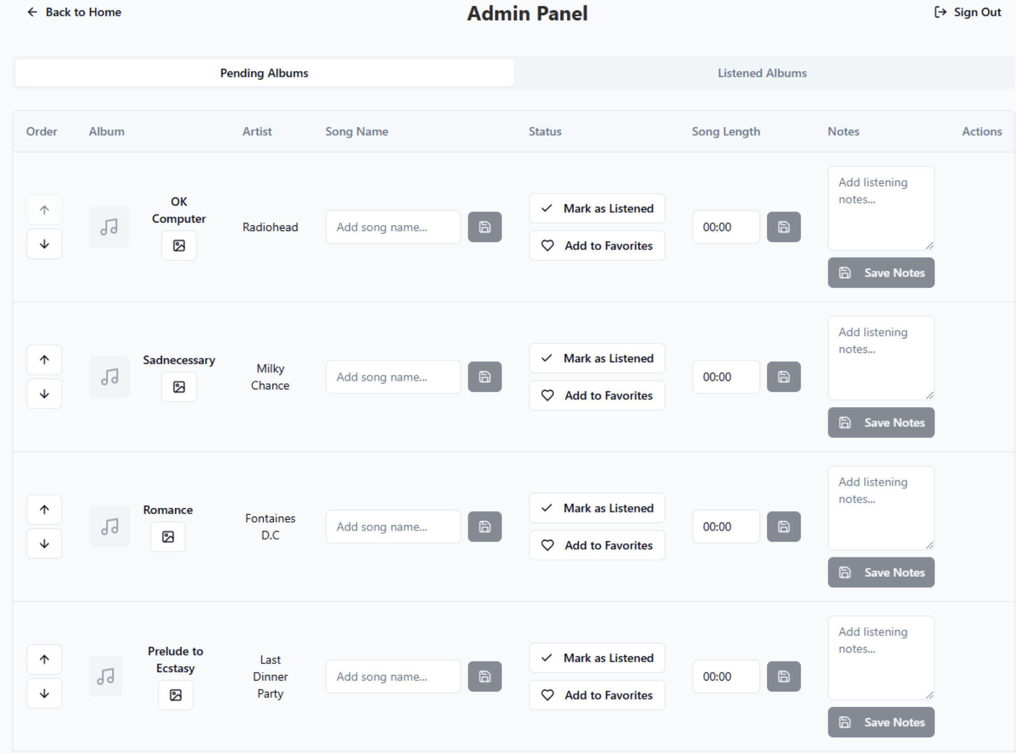Save song name for Radiohead row
This screenshot has height=753, width=1016.
[x=484, y=227]
